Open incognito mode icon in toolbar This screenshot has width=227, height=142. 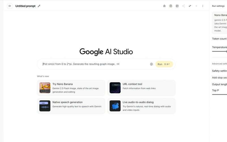[164, 6]
